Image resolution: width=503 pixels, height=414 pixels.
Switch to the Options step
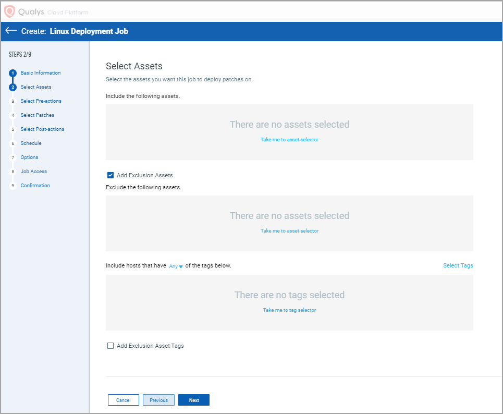pyautogui.click(x=29, y=157)
